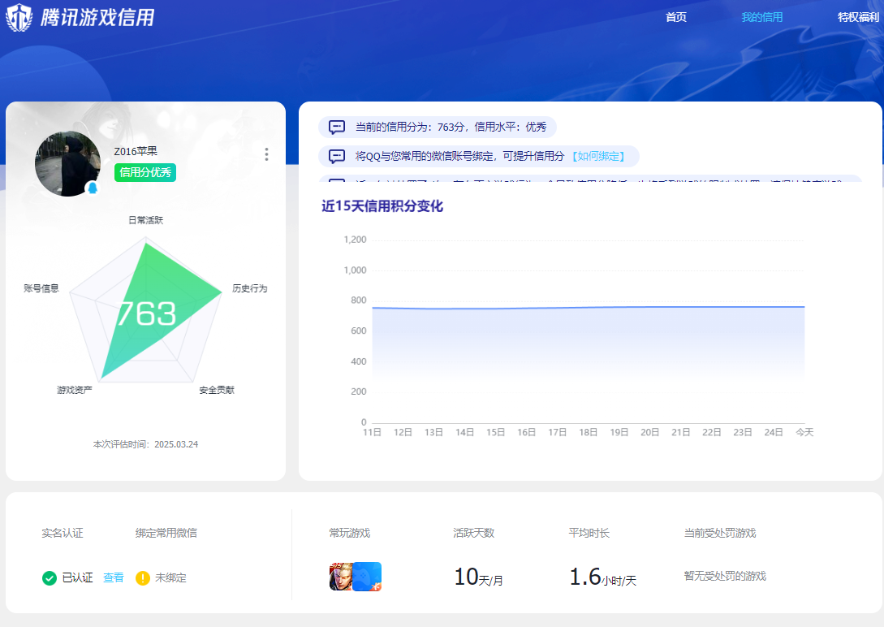This screenshot has width=884, height=627.
Task: Click the 实名认证 label
Action: (x=62, y=533)
